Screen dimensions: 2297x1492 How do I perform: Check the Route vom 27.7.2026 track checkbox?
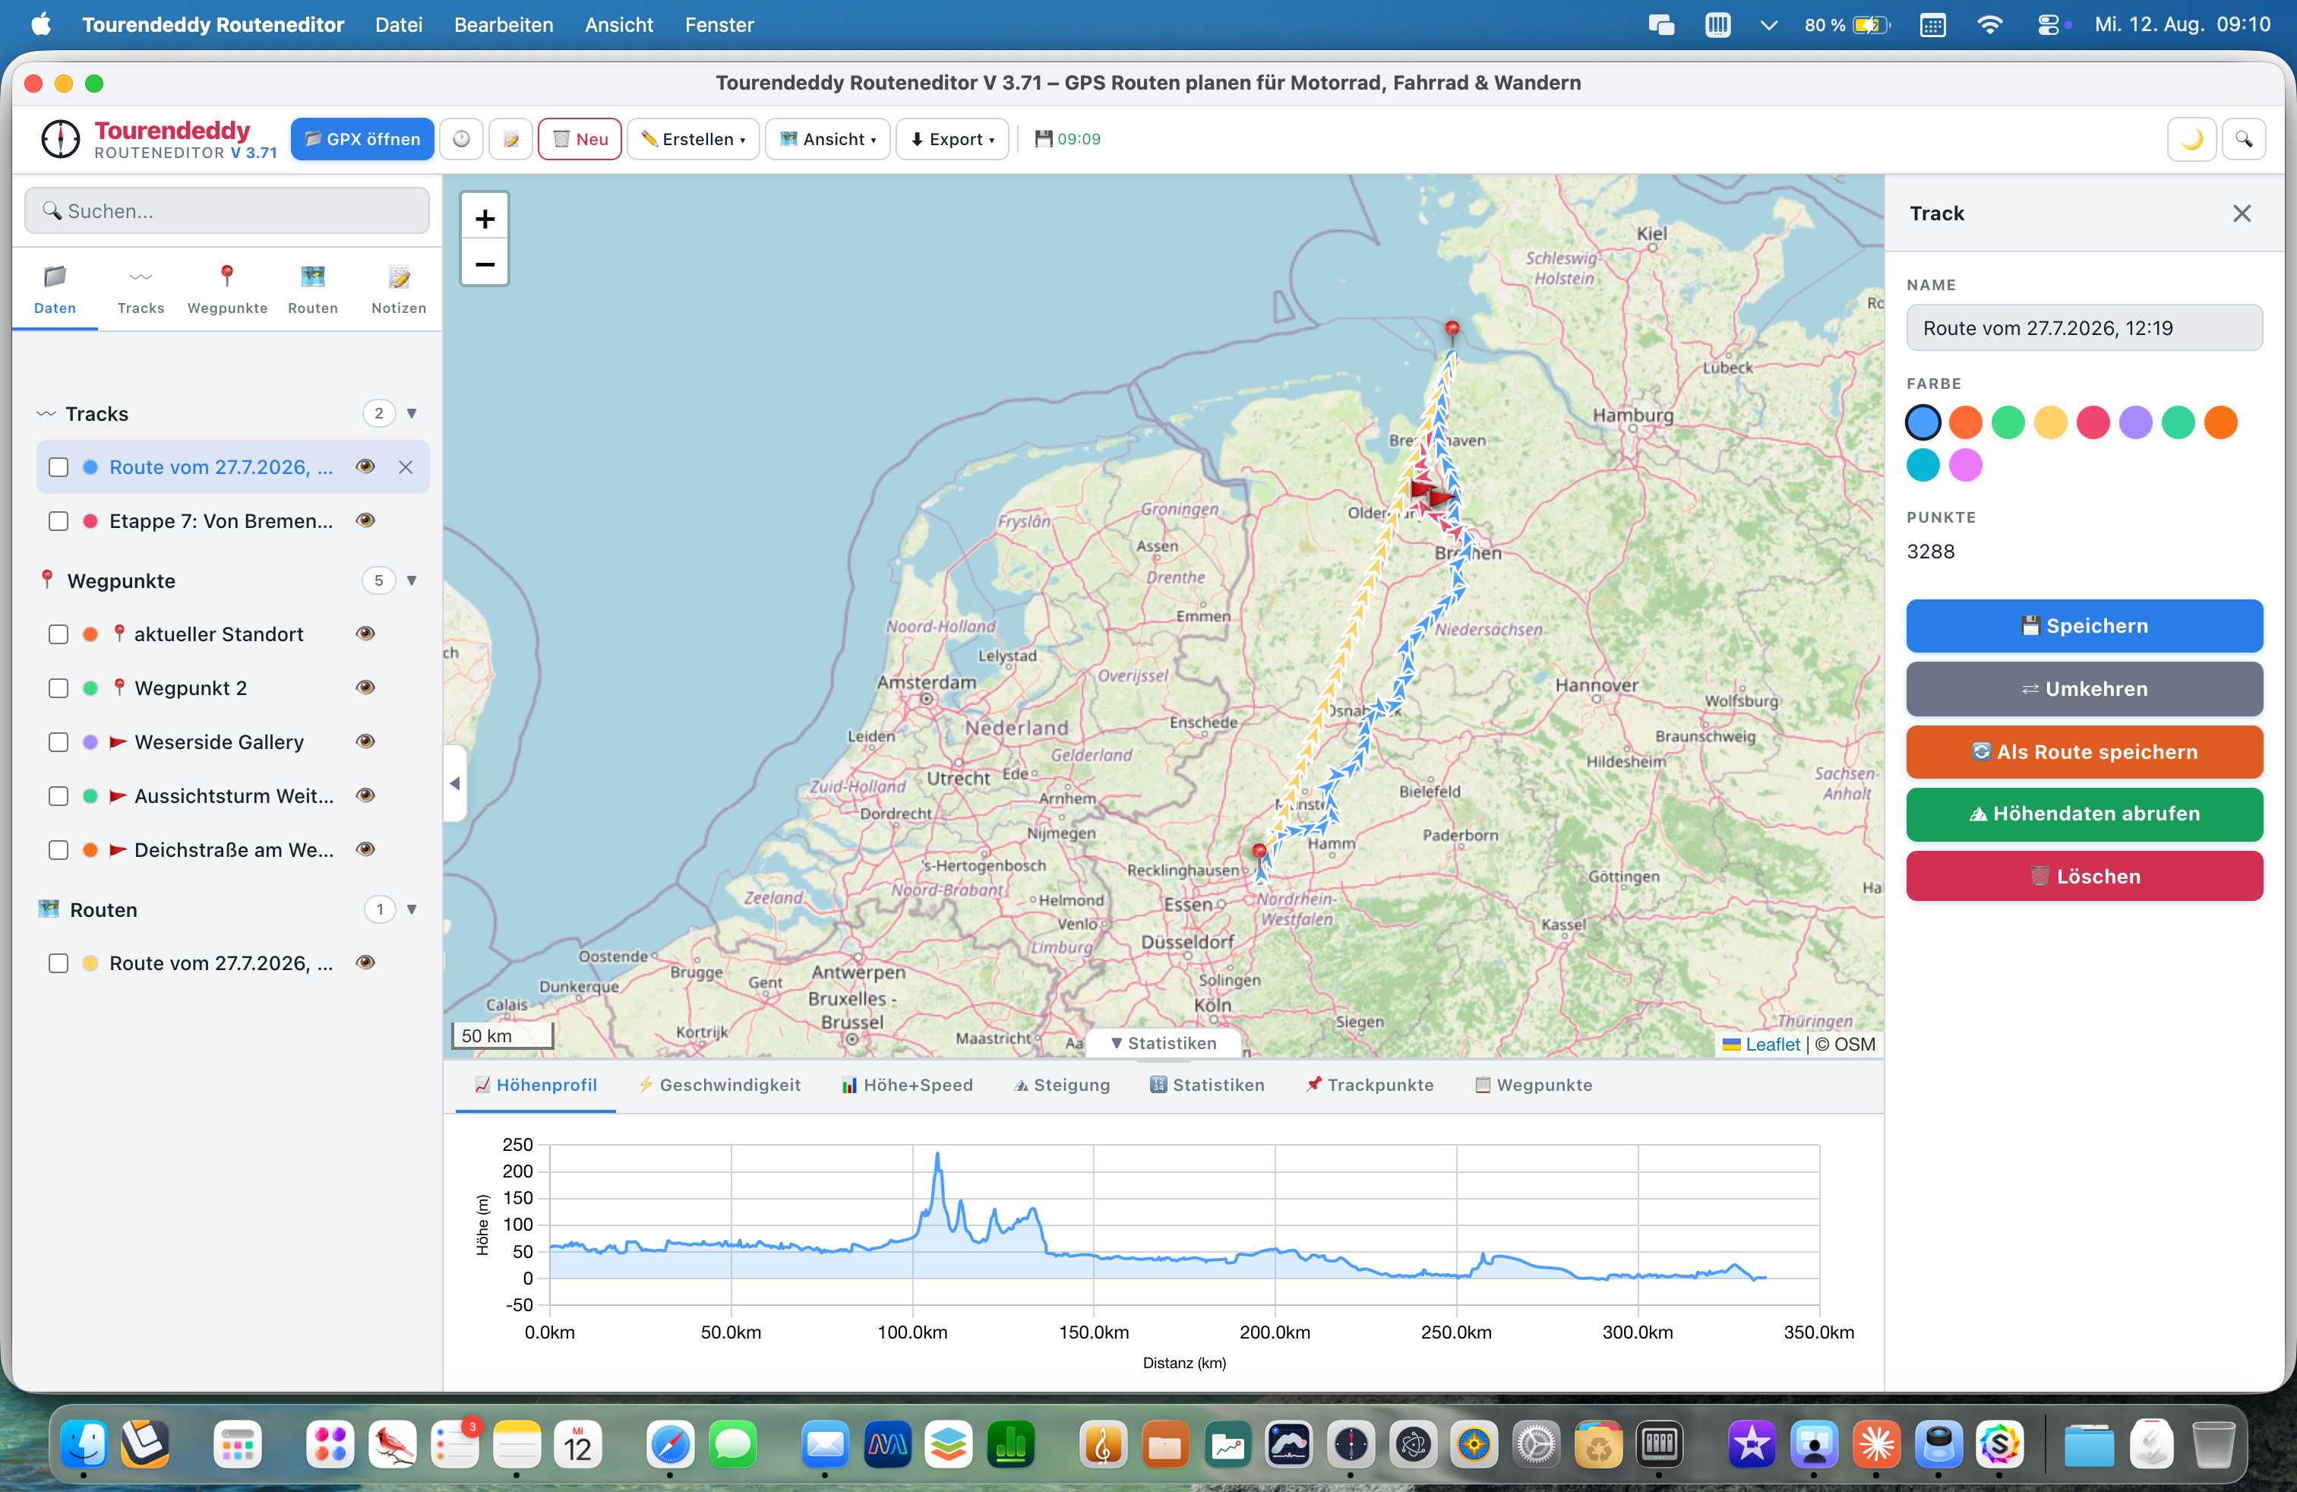[x=59, y=467]
